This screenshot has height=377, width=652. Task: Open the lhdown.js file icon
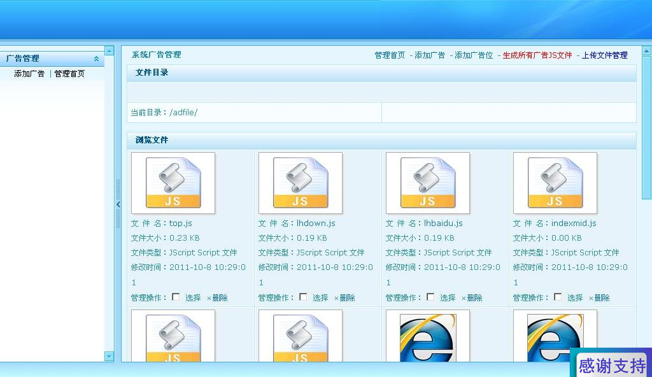tap(301, 183)
